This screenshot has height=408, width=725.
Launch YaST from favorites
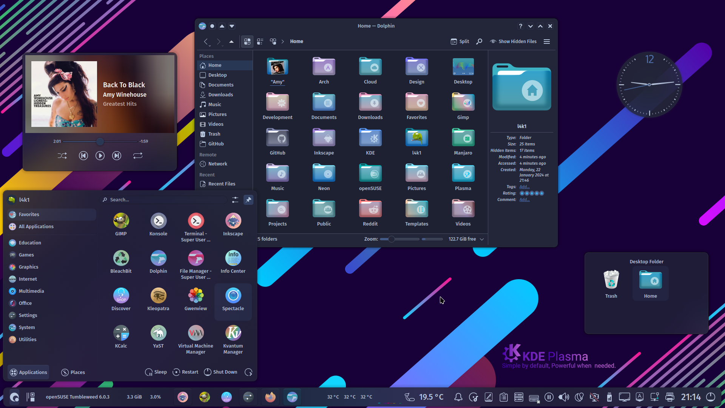(158, 337)
